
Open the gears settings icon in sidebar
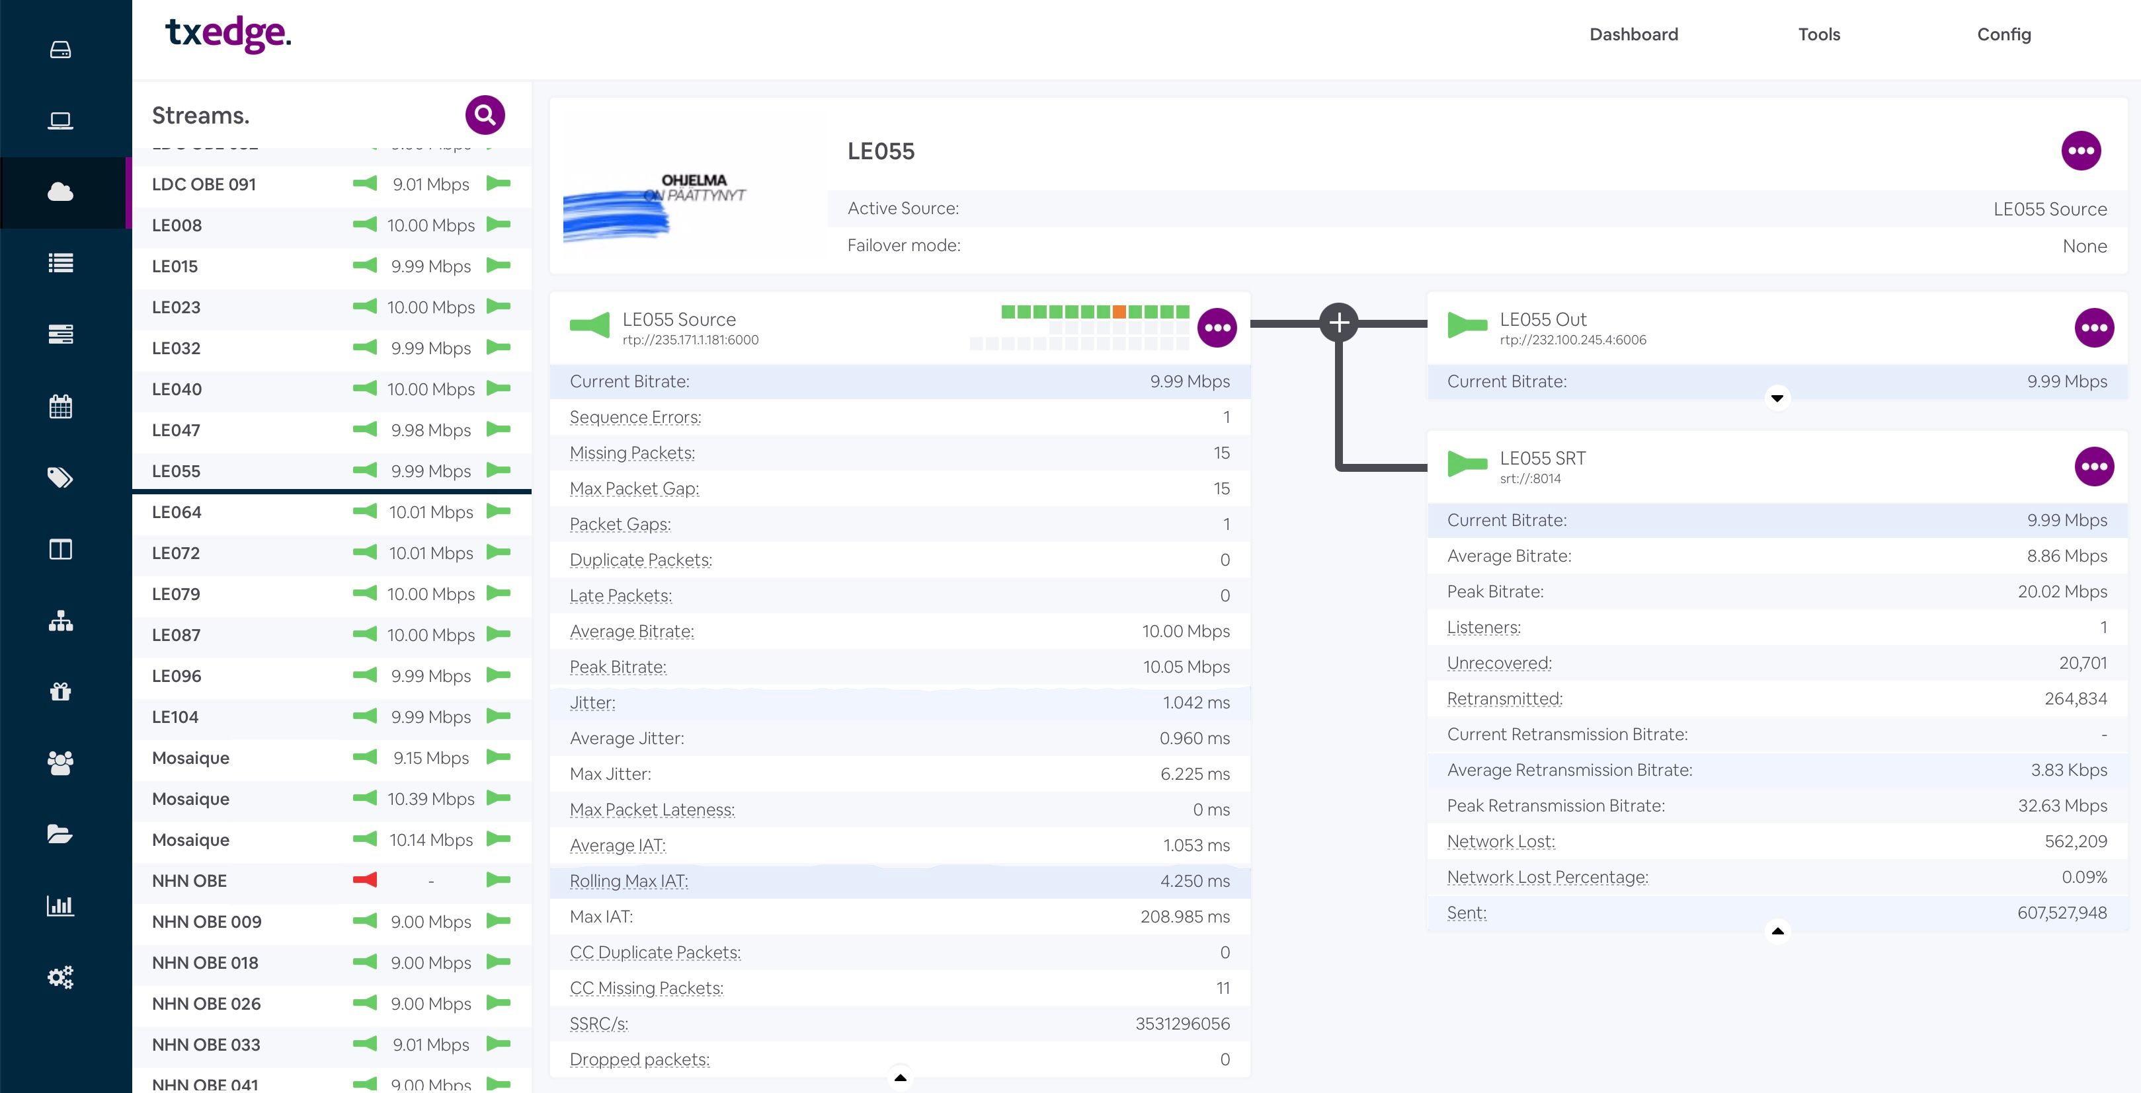coord(61,977)
